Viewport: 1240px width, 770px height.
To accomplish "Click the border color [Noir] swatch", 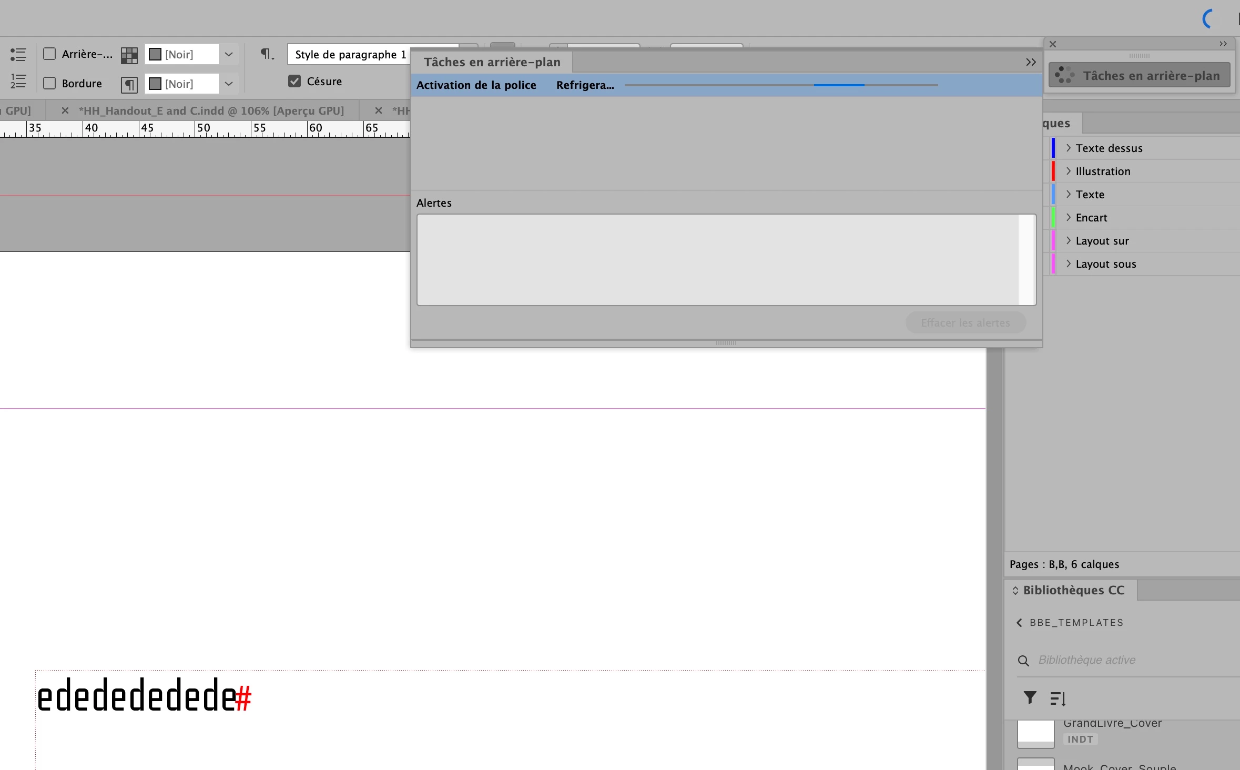I will coord(155,84).
